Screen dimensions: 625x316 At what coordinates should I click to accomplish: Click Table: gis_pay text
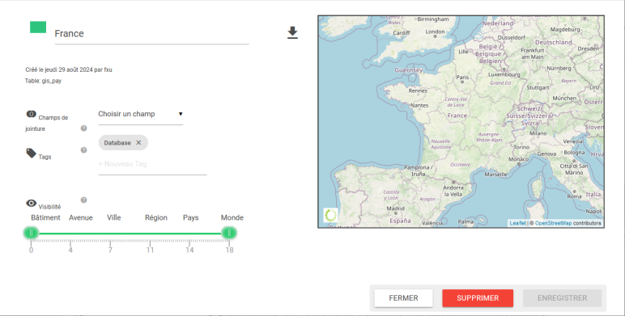tap(43, 81)
